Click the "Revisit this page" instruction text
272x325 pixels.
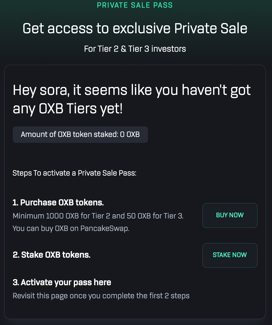(x=101, y=296)
